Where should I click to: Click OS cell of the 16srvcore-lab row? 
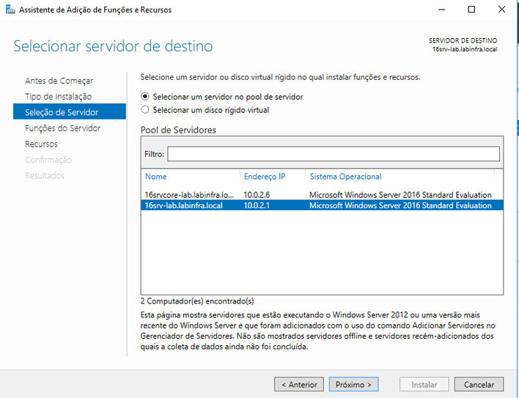pyautogui.click(x=400, y=195)
